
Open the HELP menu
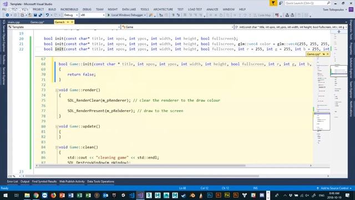(x=242, y=9)
